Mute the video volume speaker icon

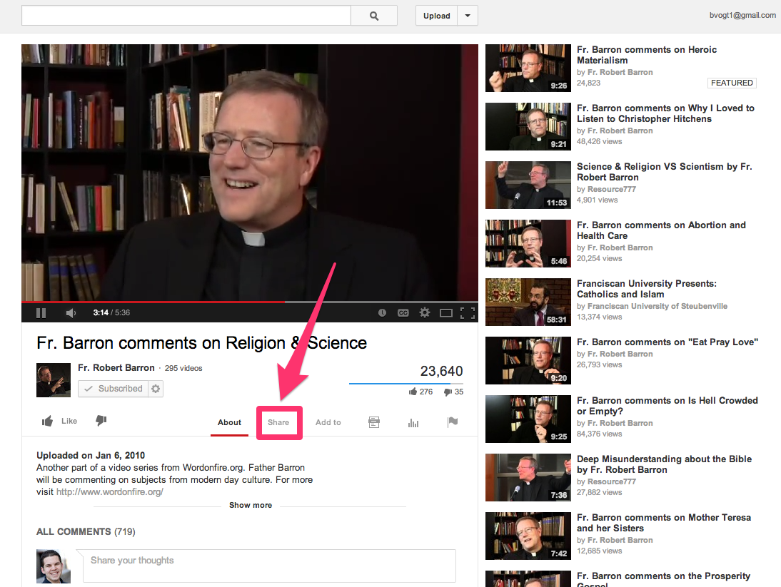(x=71, y=313)
